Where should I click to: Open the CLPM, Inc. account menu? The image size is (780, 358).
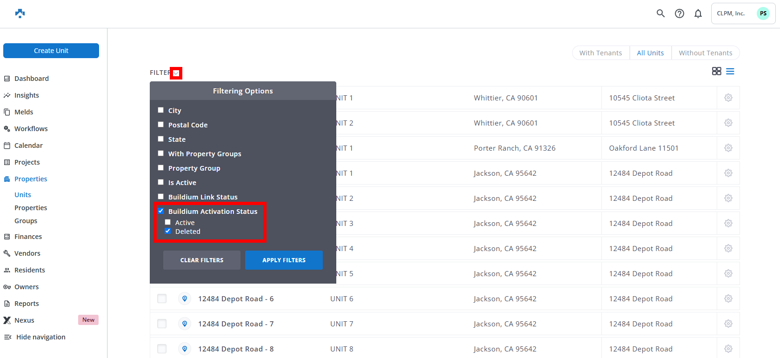click(743, 13)
